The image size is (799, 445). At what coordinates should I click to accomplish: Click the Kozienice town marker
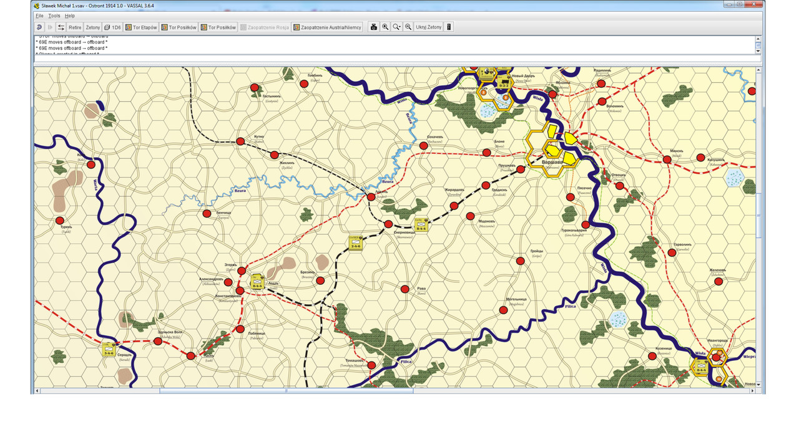coord(652,356)
